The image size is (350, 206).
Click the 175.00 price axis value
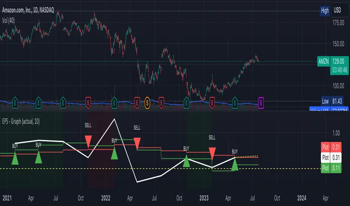point(338,23)
